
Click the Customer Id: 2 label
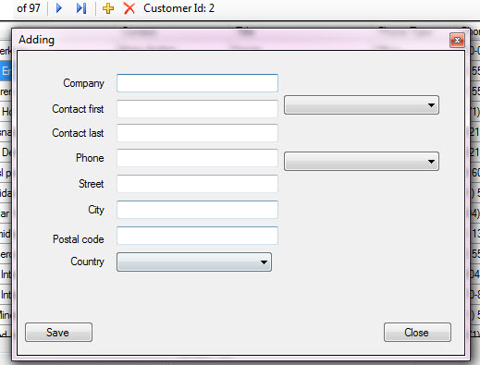pyautogui.click(x=178, y=8)
